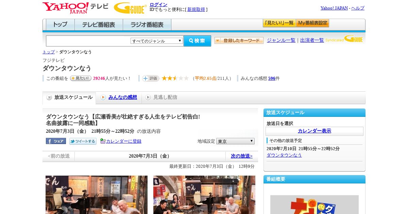Click the ログイン link

158,4
